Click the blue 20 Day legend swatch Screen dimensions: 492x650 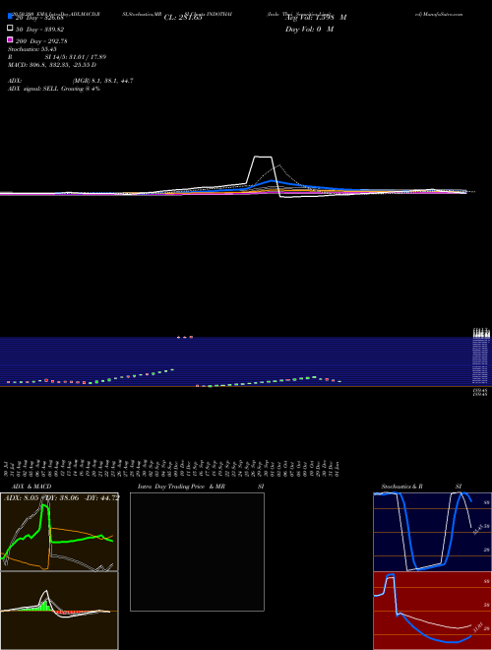pos(10,16)
